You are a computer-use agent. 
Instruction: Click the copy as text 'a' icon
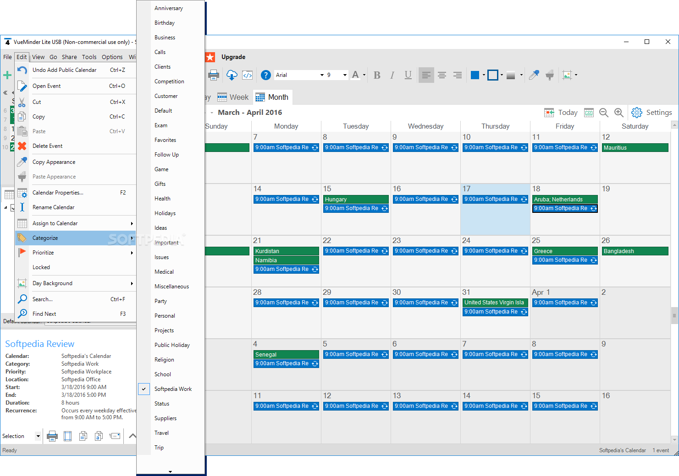click(x=99, y=436)
